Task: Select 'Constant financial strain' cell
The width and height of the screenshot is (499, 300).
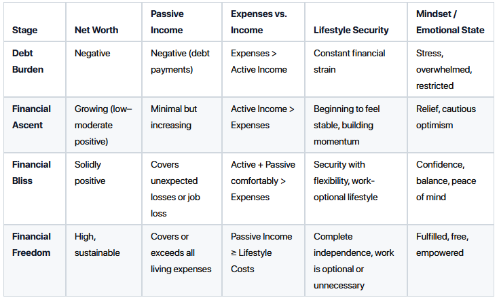Action: (x=350, y=61)
